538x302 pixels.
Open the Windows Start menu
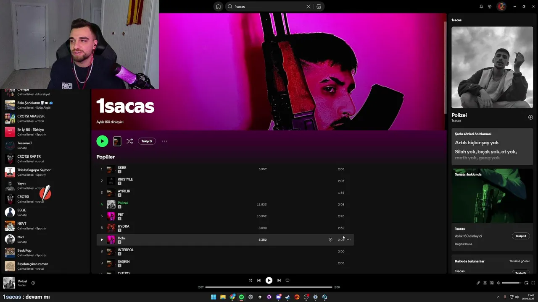214,297
